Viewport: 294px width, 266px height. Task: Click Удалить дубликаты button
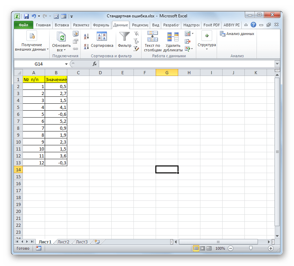(173, 42)
